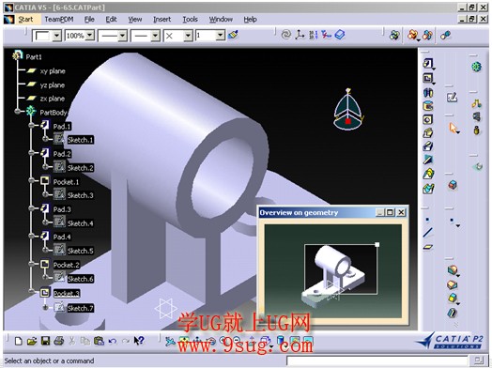Click the Open folder icon
Image resolution: width=492 pixels, height=368 pixels.
(x=32, y=341)
